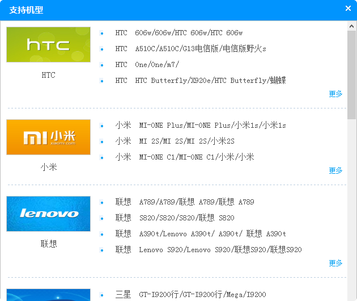Select 联想 Lenovo S920 model row
The image size is (357, 301).
(209, 250)
